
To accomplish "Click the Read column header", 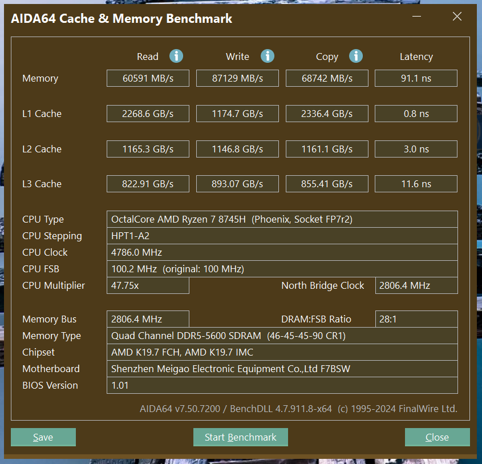I will 148,57.
